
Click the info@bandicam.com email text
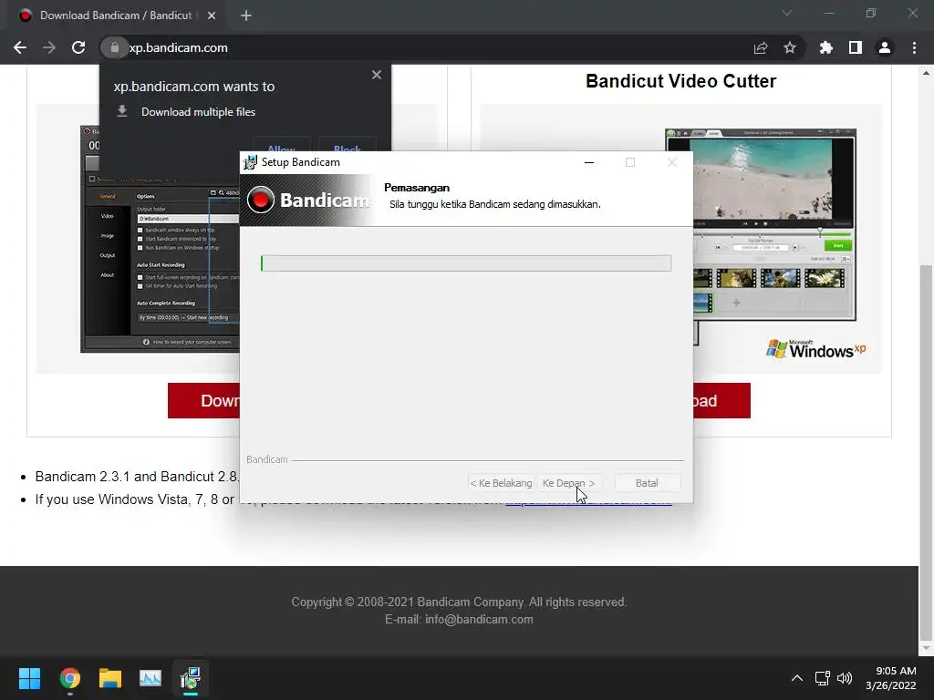[479, 619]
